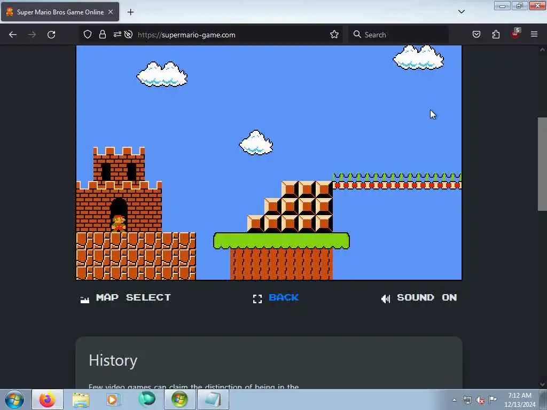Reload the current page
Image resolution: width=547 pixels, height=410 pixels.
click(51, 35)
